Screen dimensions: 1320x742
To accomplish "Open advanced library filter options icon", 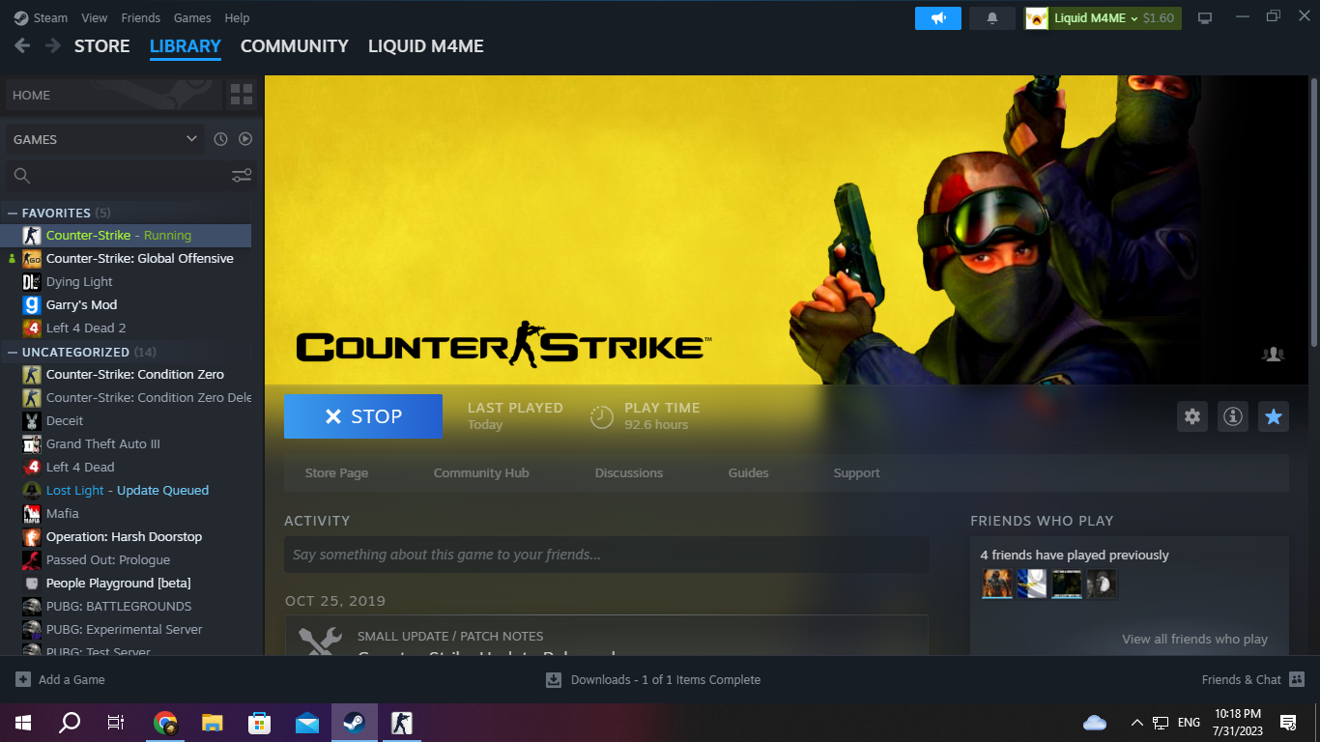I will (x=242, y=175).
